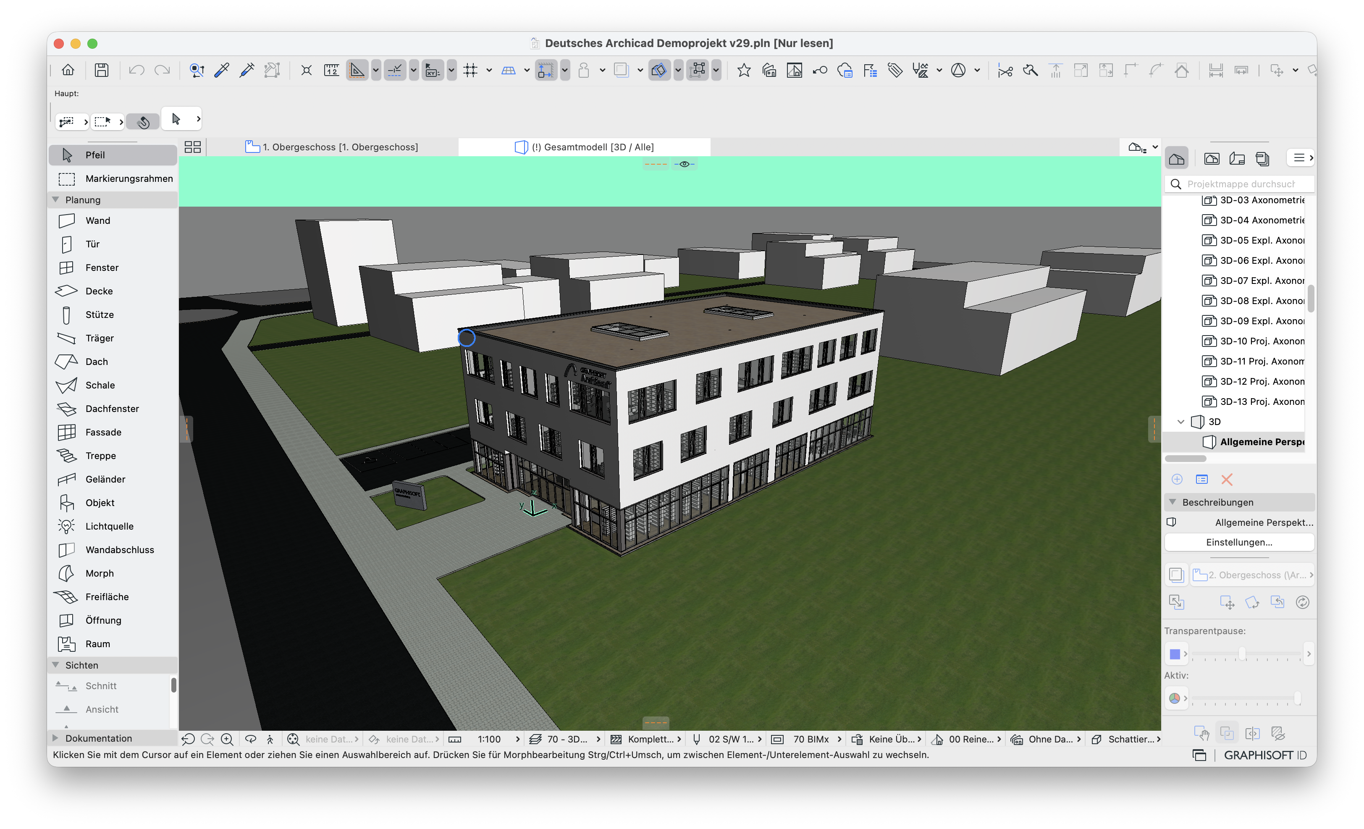
Task: Toggle the cutting planes 3D button
Action: point(659,70)
